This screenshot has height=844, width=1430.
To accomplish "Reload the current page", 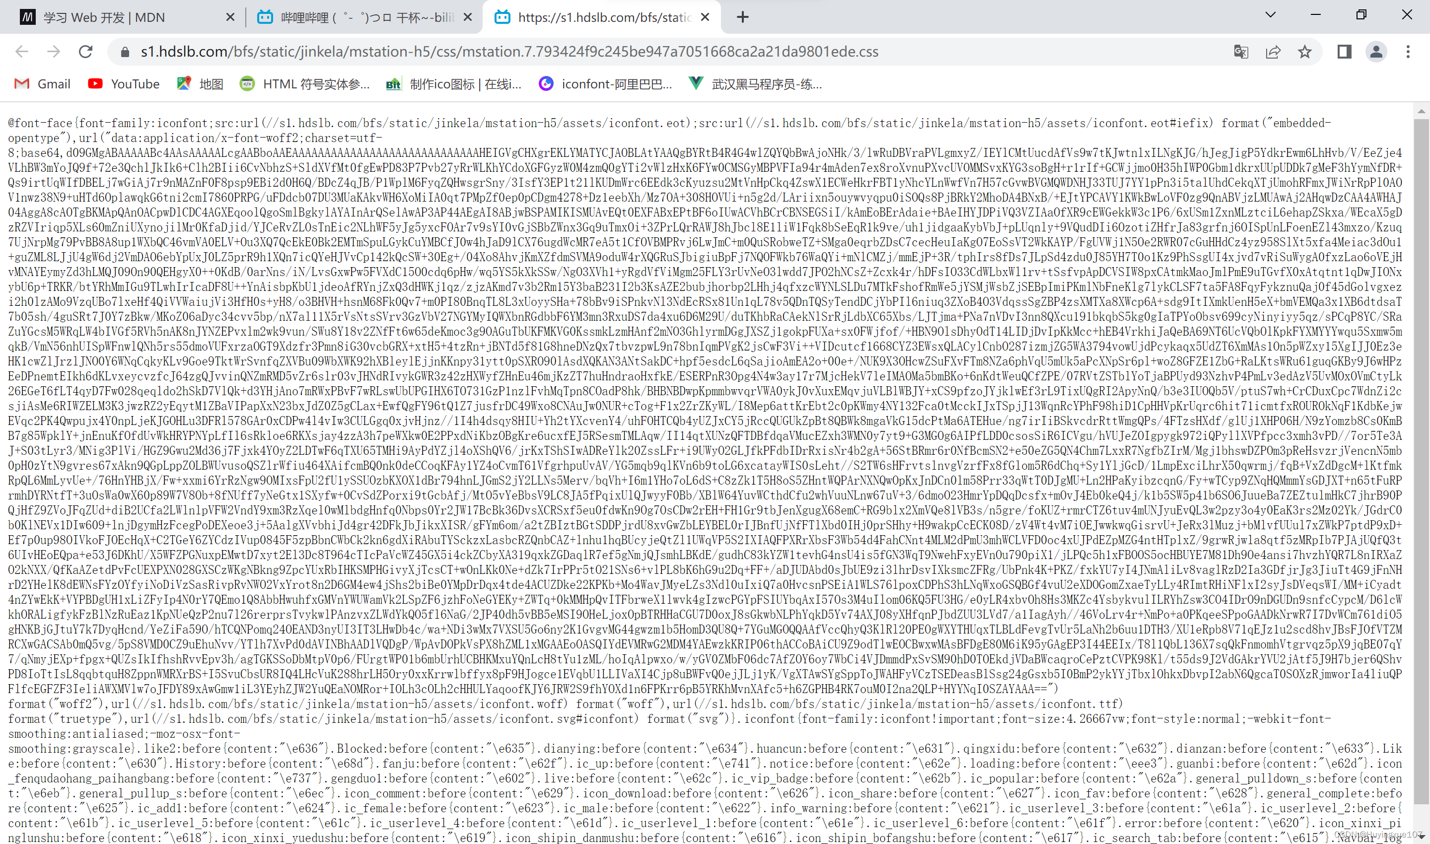I will point(86,52).
